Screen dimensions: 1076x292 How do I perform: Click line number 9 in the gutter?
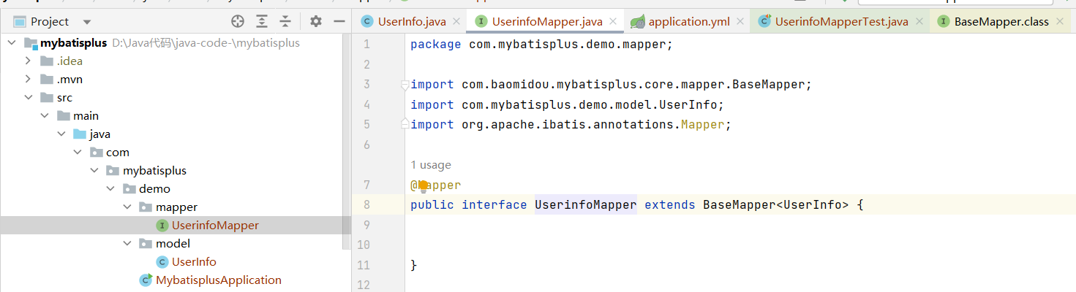tap(366, 225)
